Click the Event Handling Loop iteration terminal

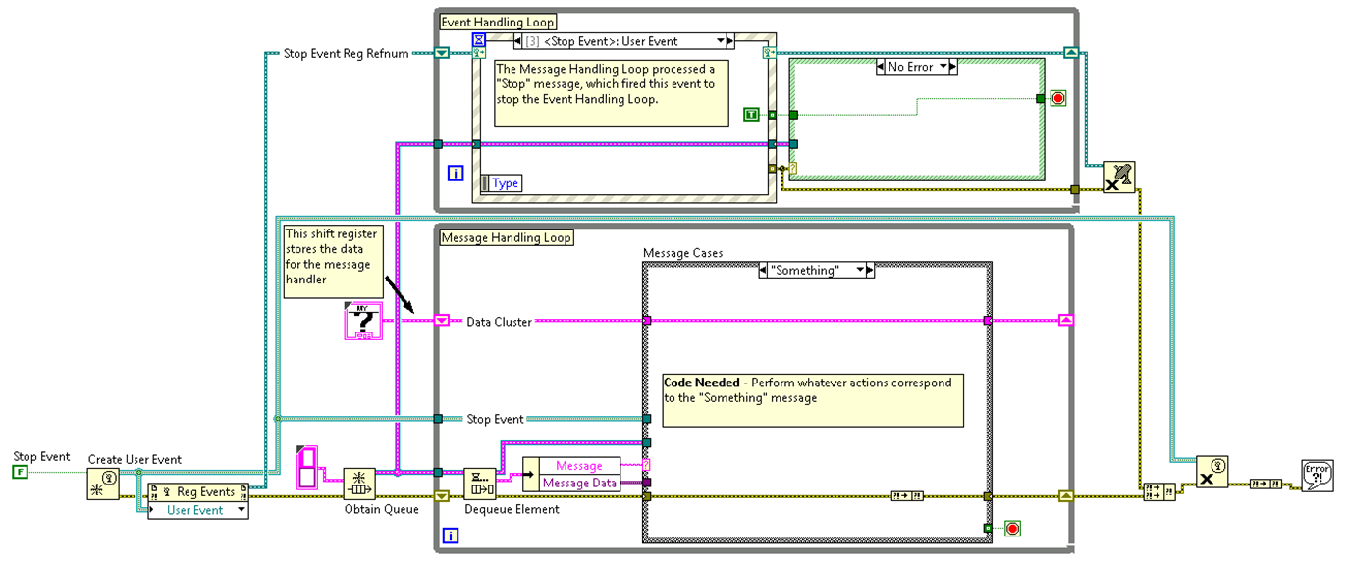[x=456, y=174]
